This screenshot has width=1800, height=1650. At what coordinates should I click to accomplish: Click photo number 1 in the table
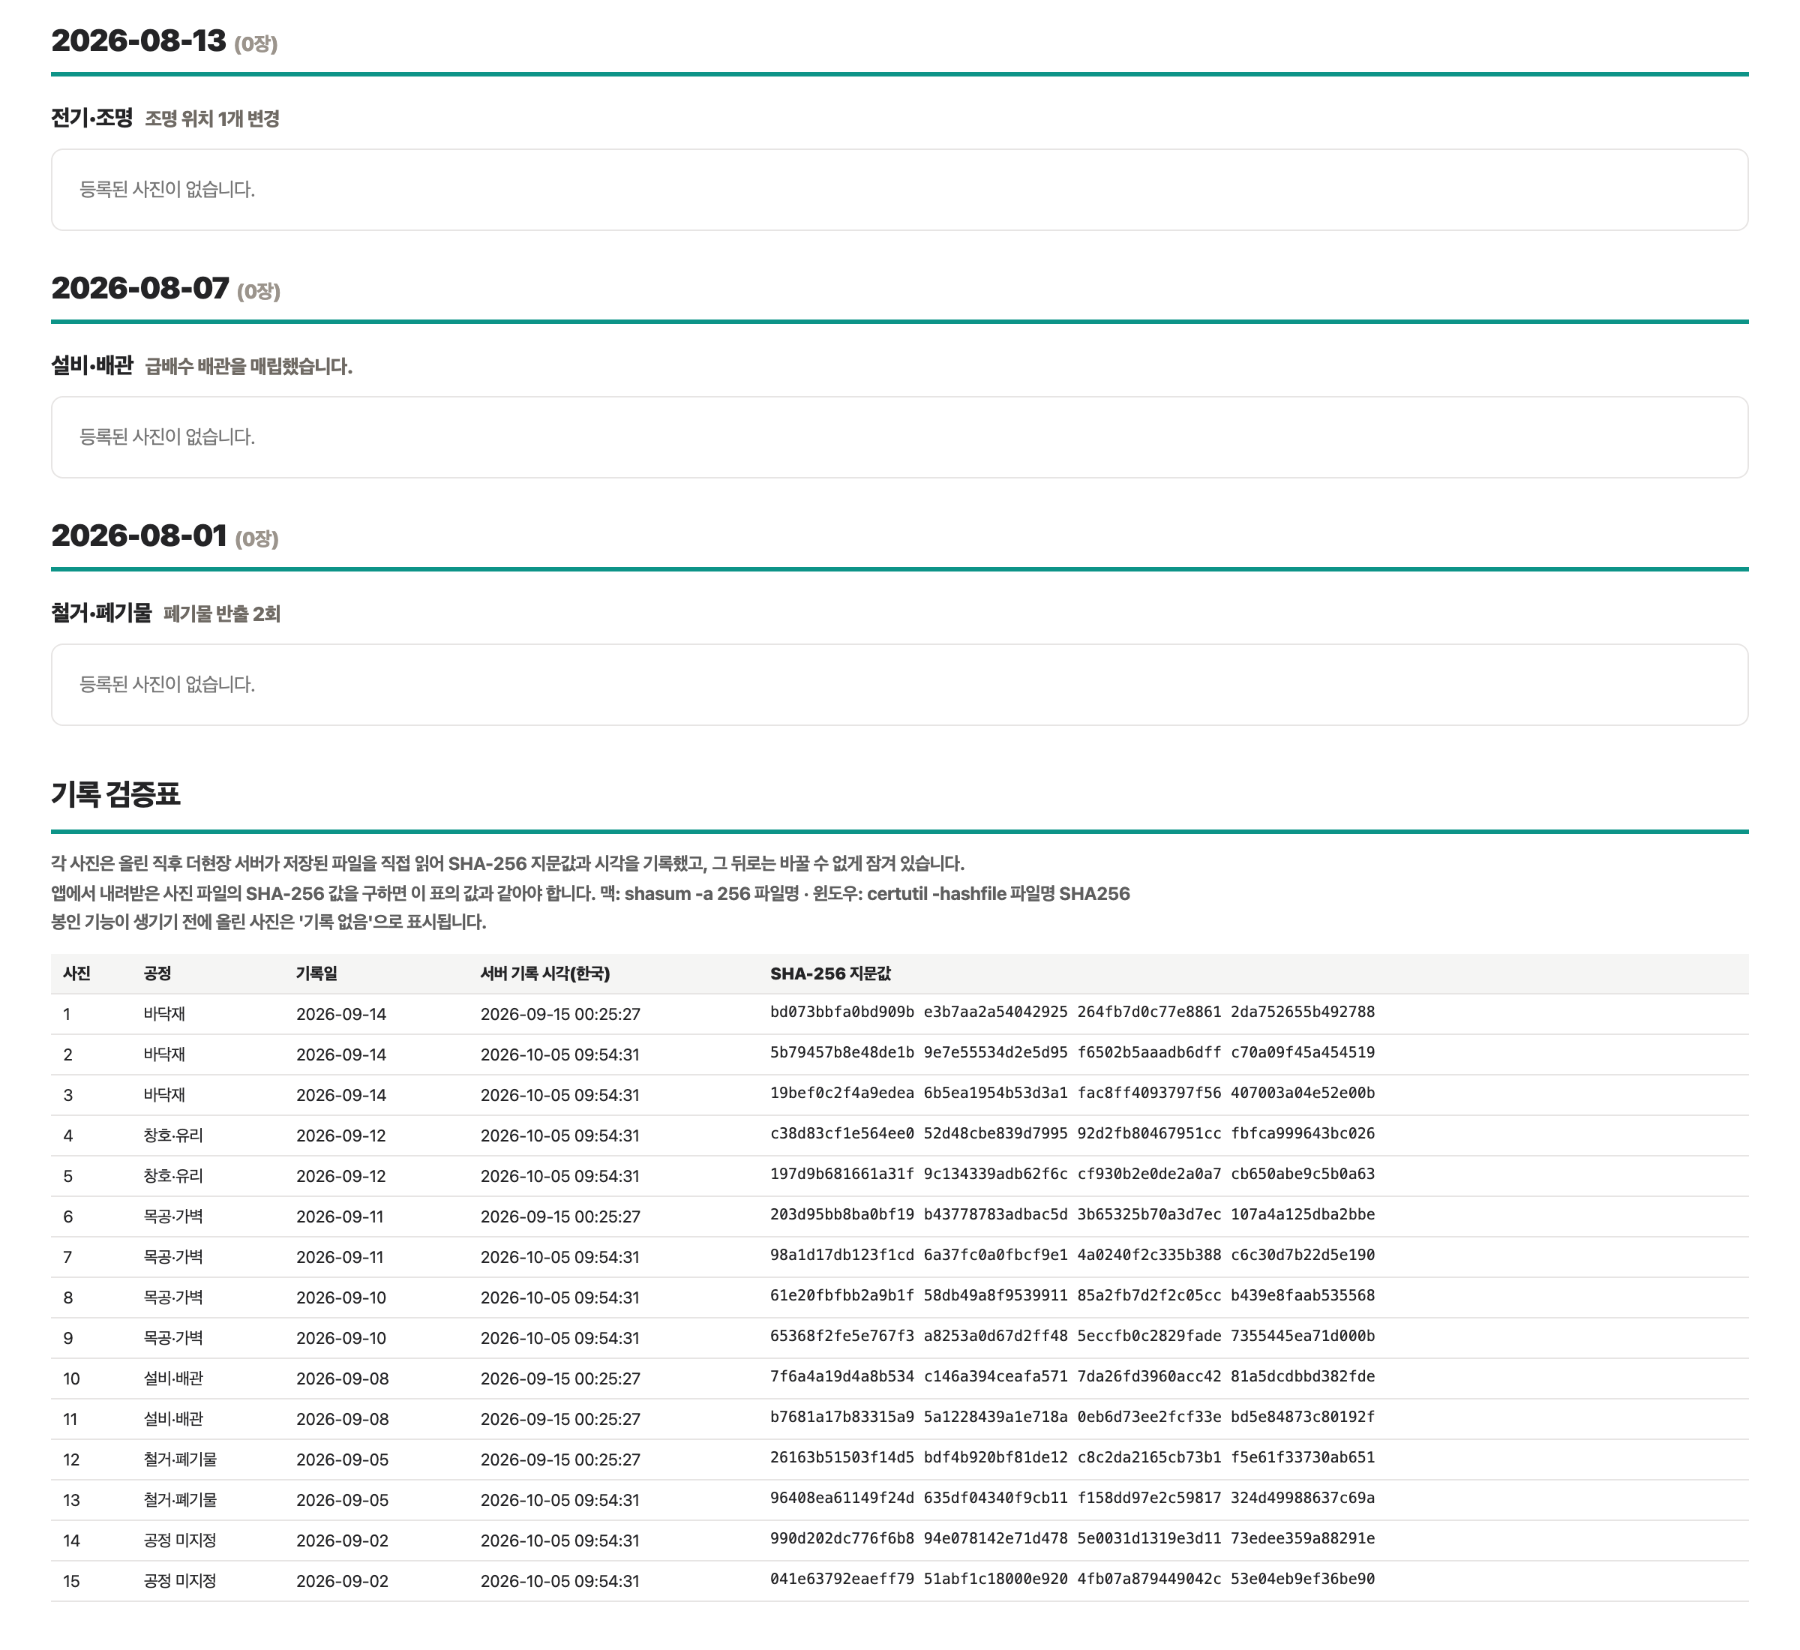click(x=67, y=1014)
